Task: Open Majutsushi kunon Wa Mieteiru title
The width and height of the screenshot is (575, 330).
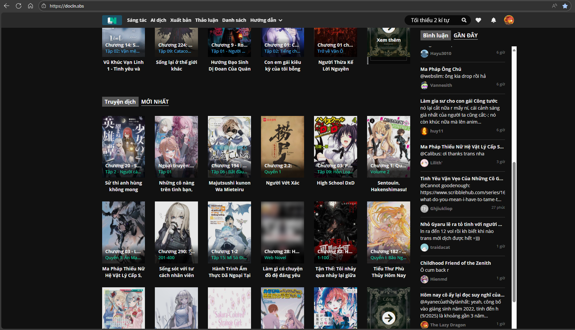Action: coord(230,186)
